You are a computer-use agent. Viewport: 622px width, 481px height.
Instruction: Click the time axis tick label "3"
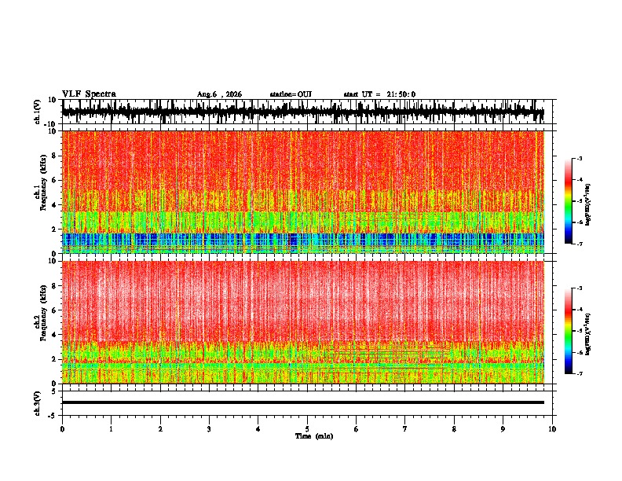pos(209,429)
